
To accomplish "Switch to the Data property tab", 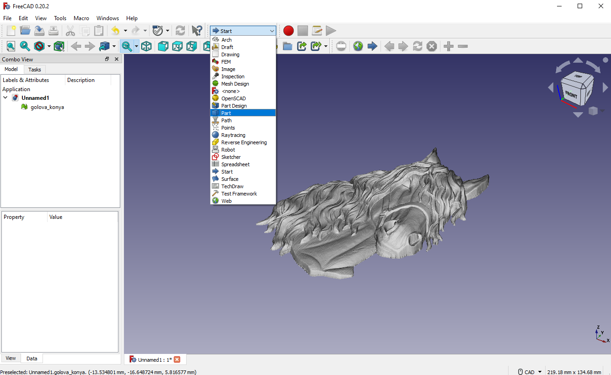I will point(32,359).
